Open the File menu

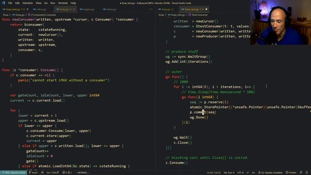click(10, 3)
